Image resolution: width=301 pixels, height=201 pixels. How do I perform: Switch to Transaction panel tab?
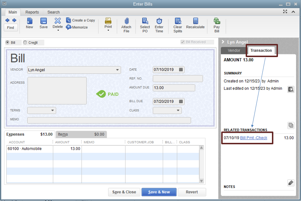(x=261, y=50)
